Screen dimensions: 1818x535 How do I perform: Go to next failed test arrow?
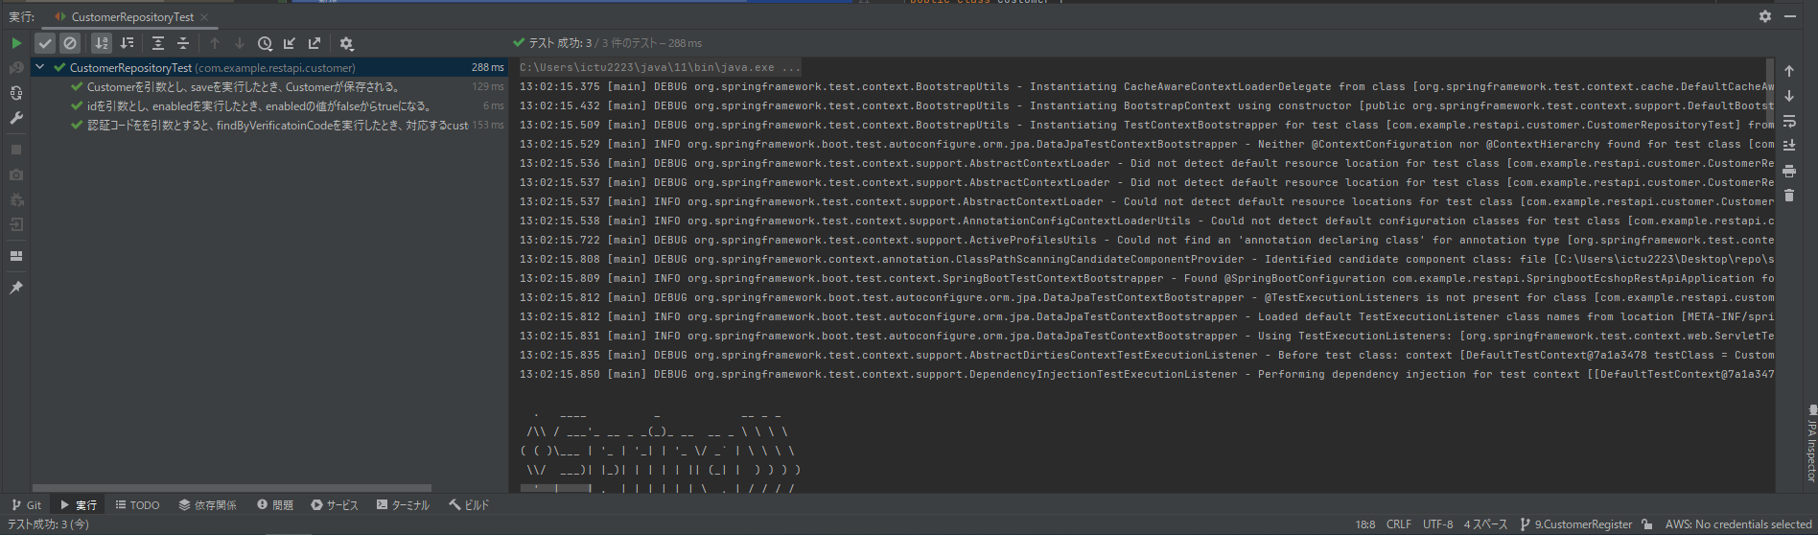tap(240, 43)
